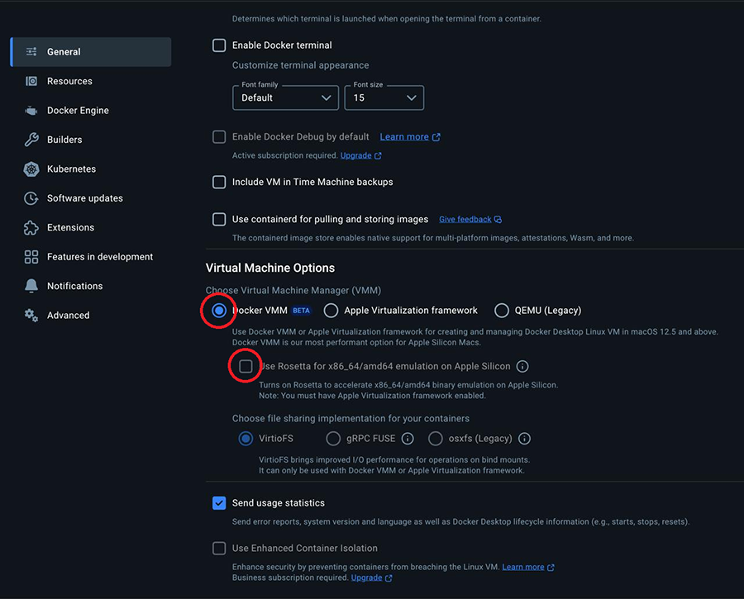The width and height of the screenshot is (744, 599).
Task: Click the Notifications bell icon
Action: [x=31, y=286]
